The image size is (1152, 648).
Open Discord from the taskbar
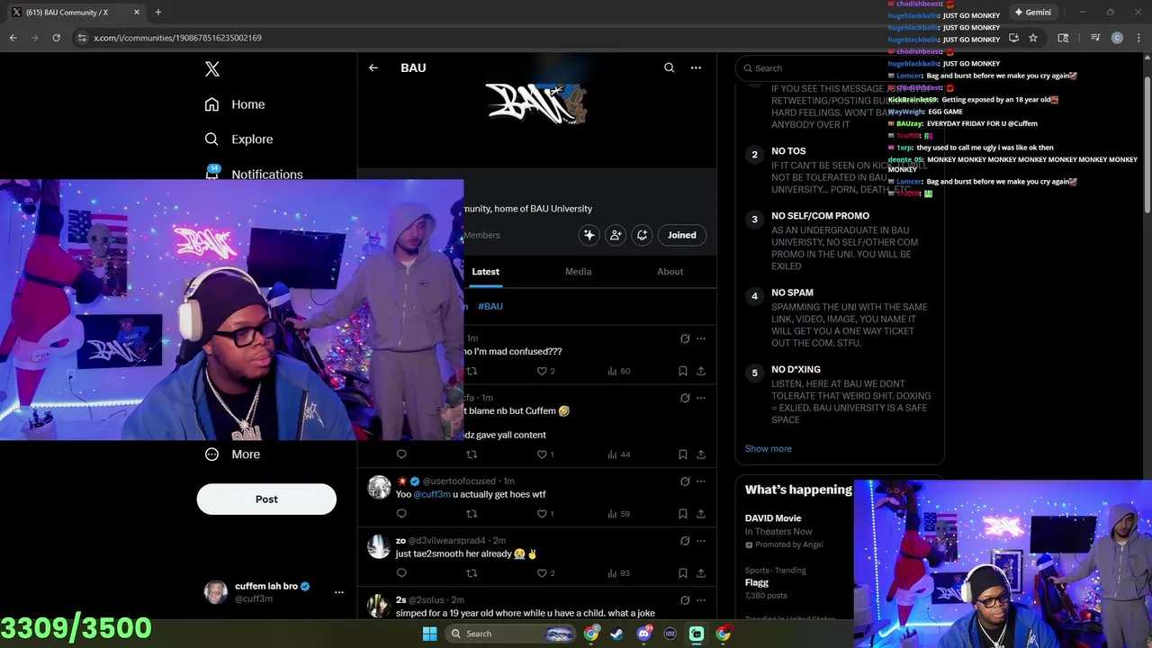click(x=643, y=634)
